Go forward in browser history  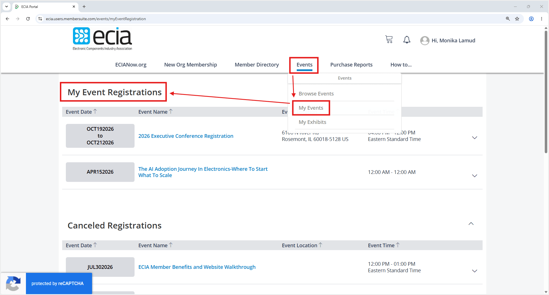click(x=18, y=19)
